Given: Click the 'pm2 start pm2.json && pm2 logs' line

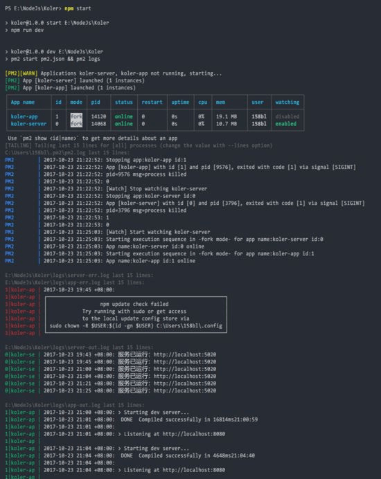Looking at the screenshot, I should coord(55,59).
